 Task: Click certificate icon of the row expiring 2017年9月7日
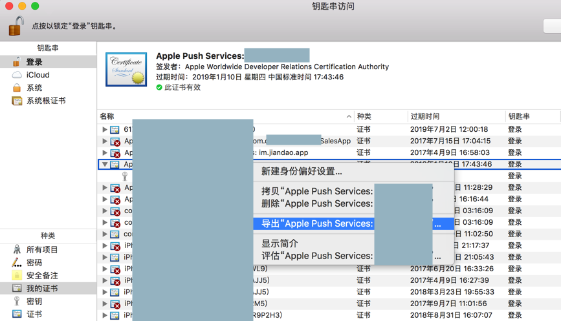[x=115, y=304]
